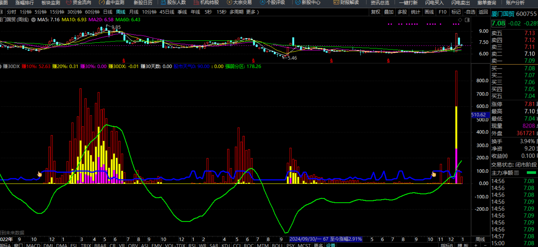Click the 大宗交易 block trade icon
This screenshot has height=247, width=538.
(229, 2)
